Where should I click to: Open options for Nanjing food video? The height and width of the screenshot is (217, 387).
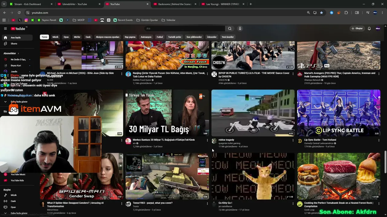(x=207, y=74)
